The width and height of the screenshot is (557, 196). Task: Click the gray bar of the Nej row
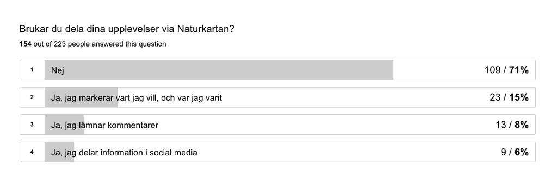coord(219,70)
